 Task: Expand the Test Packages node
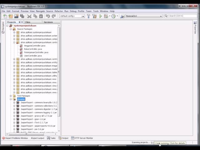11,96
